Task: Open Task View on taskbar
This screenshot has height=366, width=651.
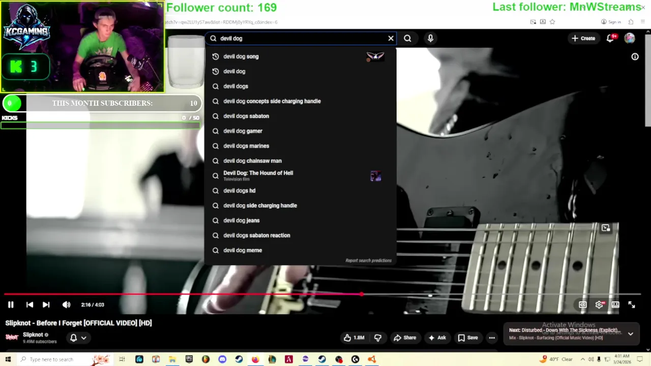Action: (122, 359)
